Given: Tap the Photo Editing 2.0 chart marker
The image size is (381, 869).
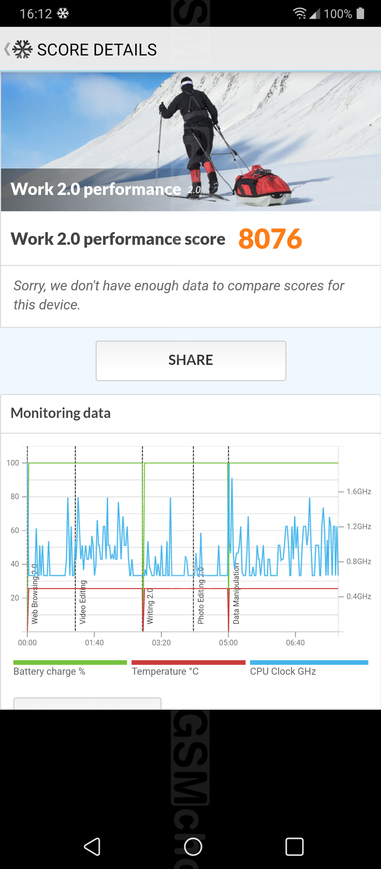Looking at the screenshot, I should click(x=201, y=595).
